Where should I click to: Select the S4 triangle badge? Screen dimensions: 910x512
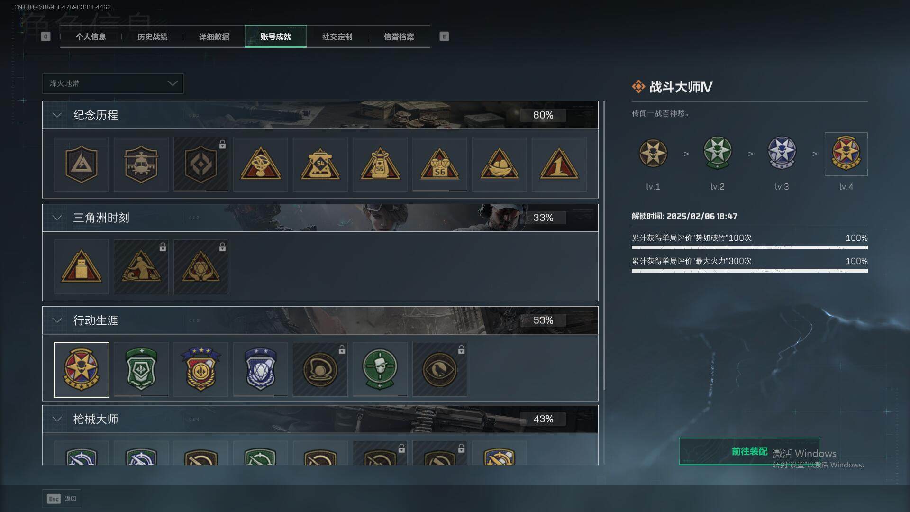[x=320, y=164]
